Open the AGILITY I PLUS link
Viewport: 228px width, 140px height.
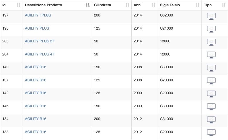pyautogui.click(x=38, y=15)
